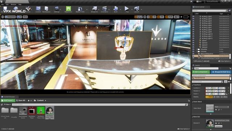Hide the VirtualSet folder with its eye icon
The width and height of the screenshot is (232, 131).
tap(193, 49)
